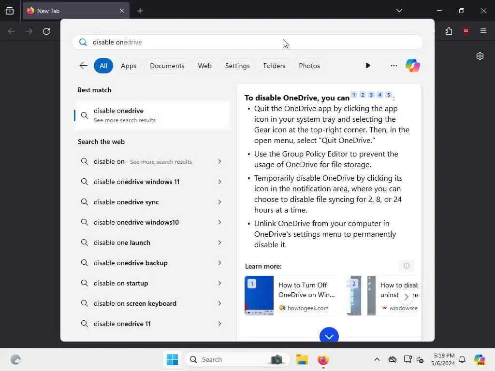Screen dimensions: 495x371
Task: Expand chevron for 'disable one launch'
Action: (x=220, y=243)
